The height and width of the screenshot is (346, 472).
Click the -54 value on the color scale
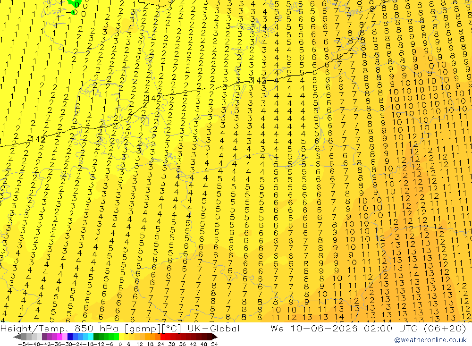24,344
